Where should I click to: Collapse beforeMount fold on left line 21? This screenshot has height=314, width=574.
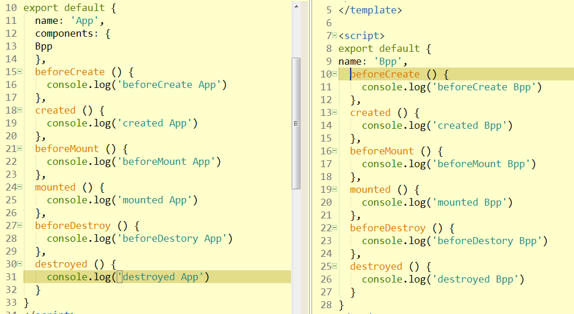coord(20,148)
